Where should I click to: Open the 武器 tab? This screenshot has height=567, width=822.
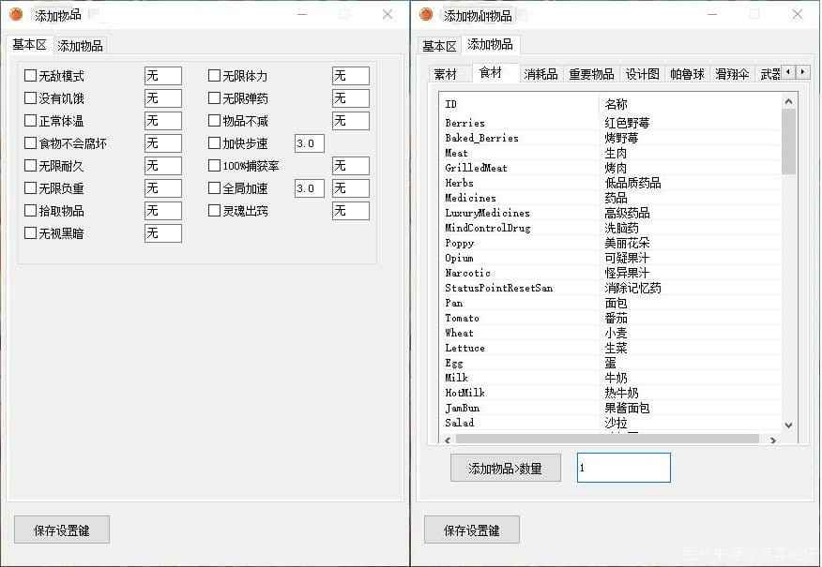(x=769, y=72)
